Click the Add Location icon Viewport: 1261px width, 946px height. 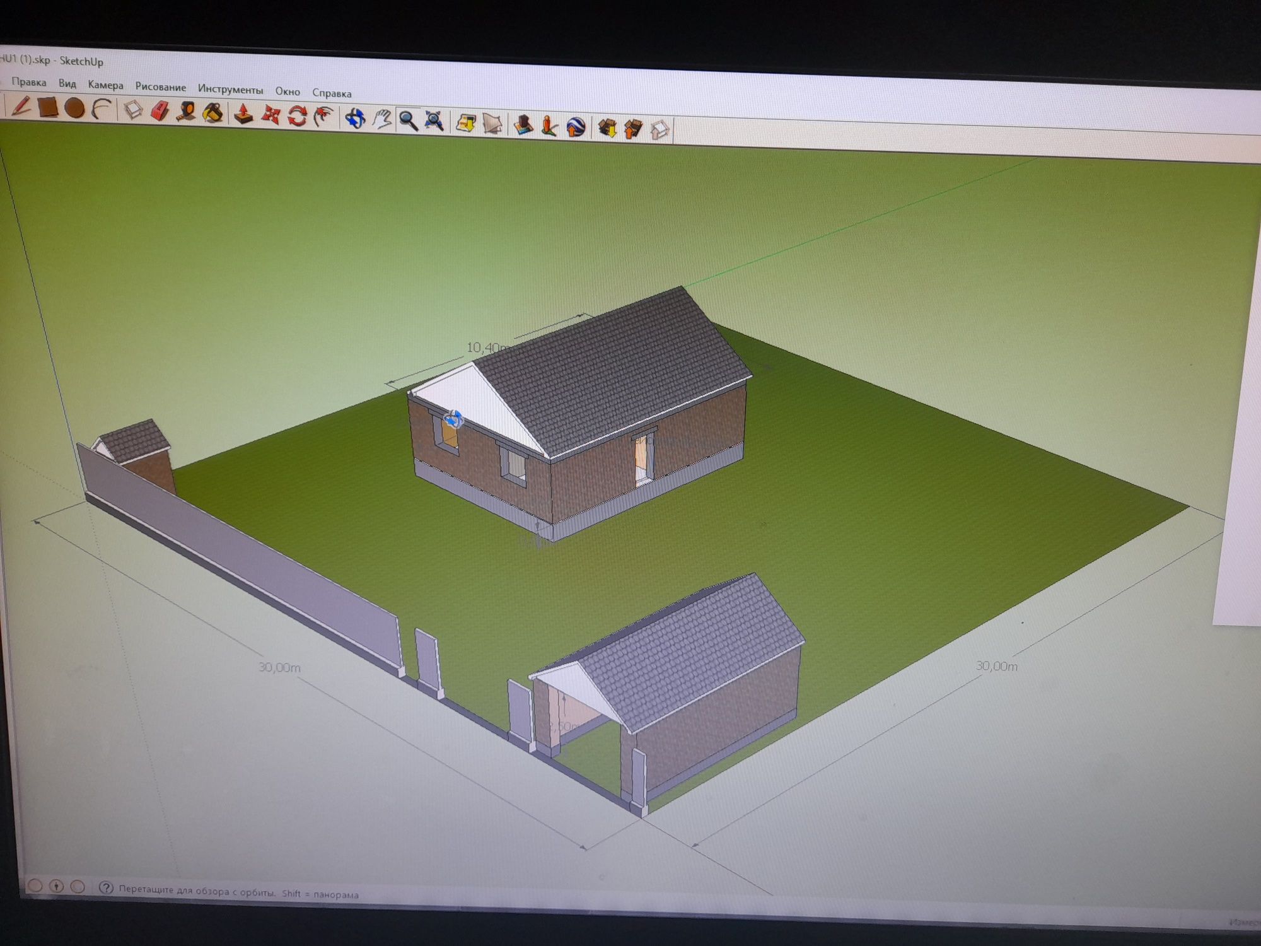click(x=466, y=122)
